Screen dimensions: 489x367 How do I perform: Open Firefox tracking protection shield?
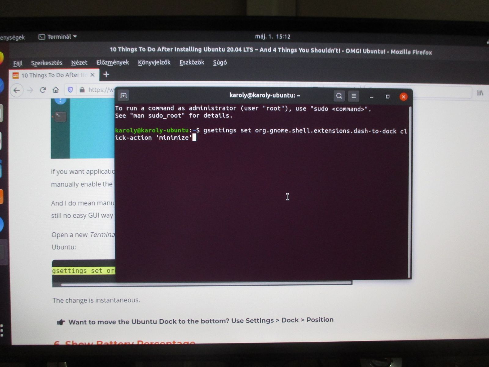pos(70,90)
